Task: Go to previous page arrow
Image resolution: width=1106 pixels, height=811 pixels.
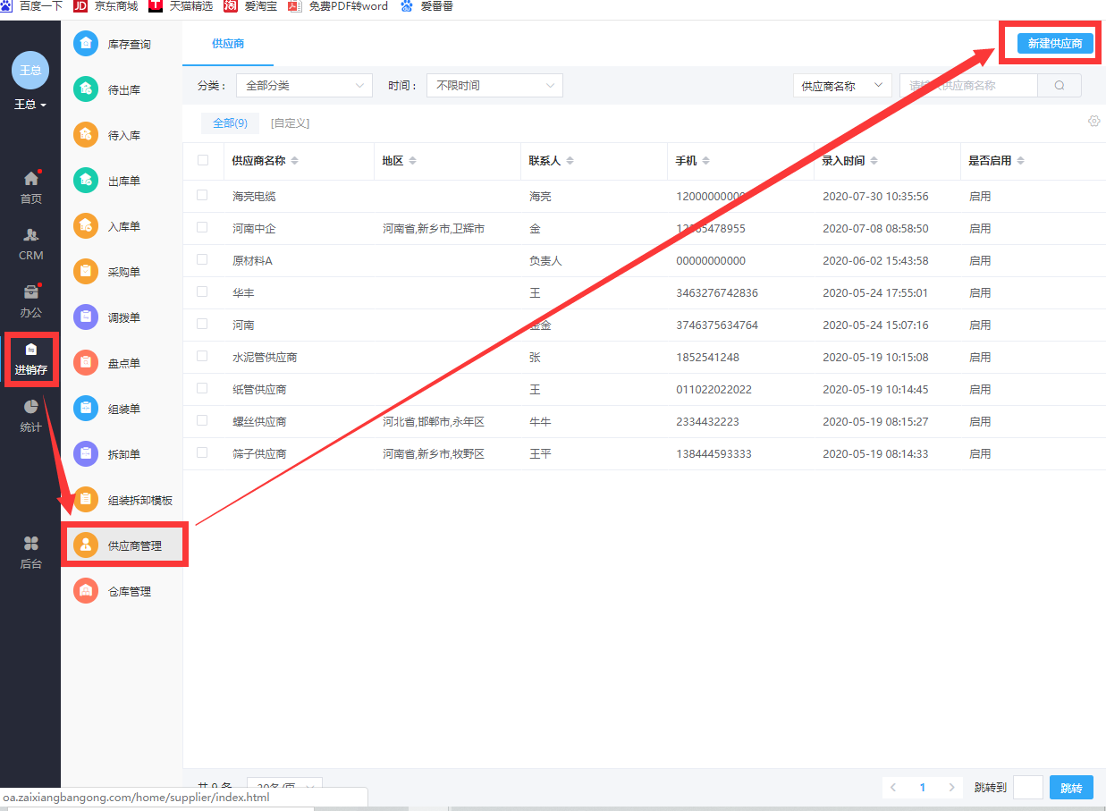Action: (893, 788)
